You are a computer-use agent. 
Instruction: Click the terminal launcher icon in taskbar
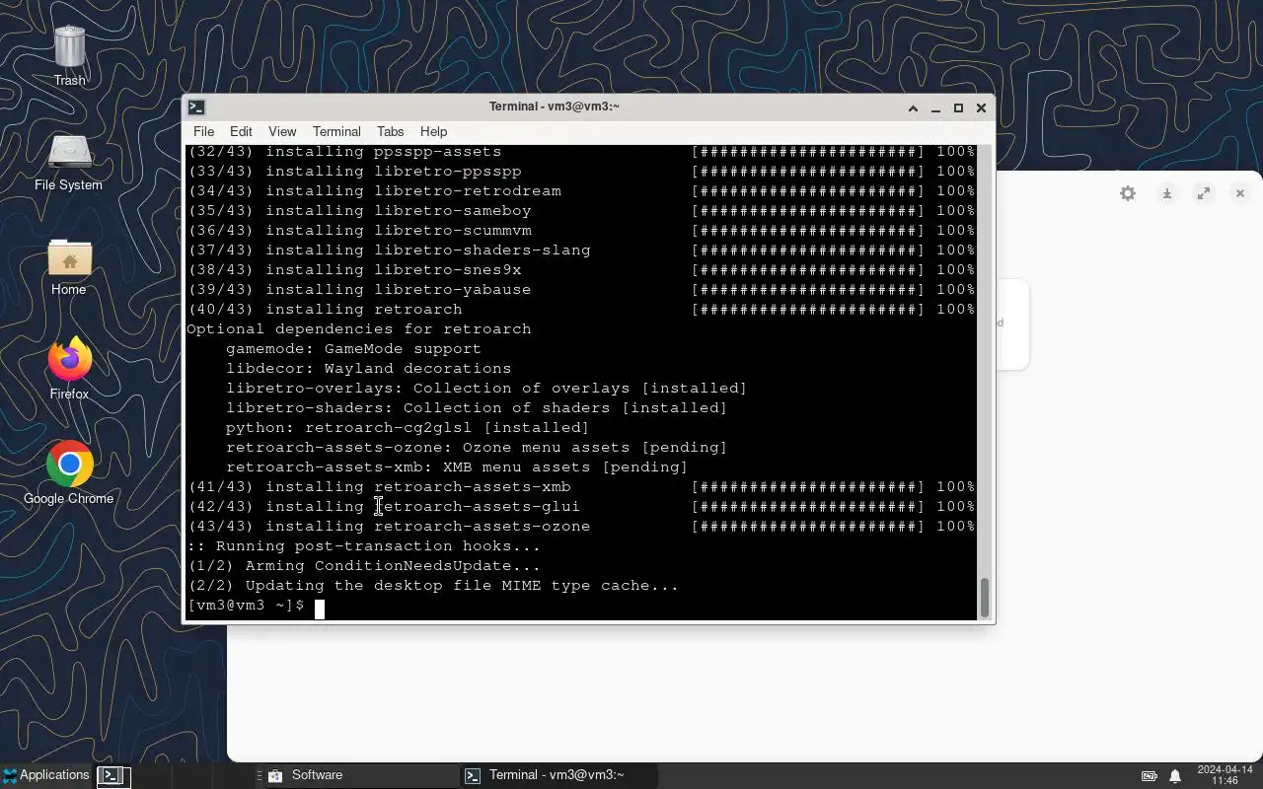(112, 775)
